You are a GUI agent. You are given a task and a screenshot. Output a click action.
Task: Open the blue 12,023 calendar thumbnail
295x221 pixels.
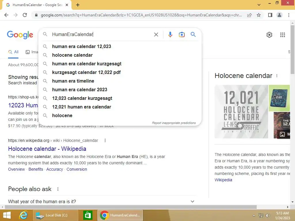279,98
